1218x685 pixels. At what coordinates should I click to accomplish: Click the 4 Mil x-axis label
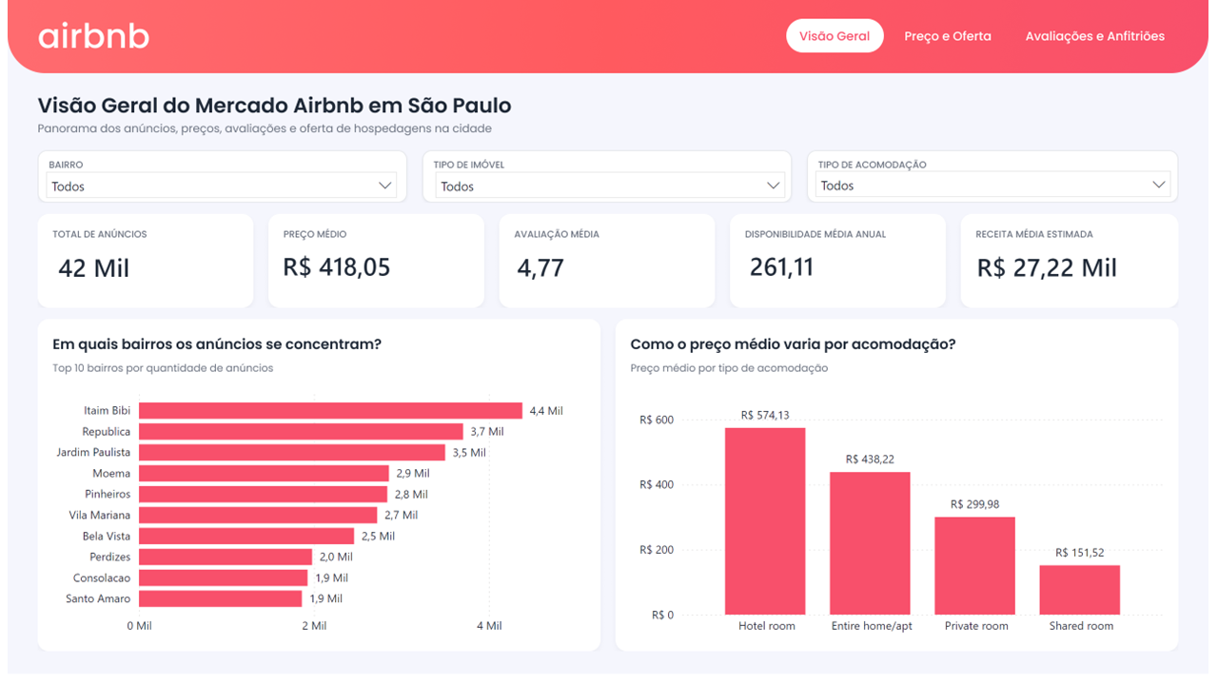pyautogui.click(x=488, y=626)
